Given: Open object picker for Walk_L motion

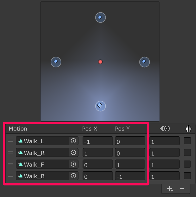Looking at the screenshot, I should coord(73,141).
